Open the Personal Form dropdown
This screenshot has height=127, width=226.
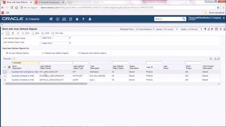pyautogui.click(x=145, y=29)
